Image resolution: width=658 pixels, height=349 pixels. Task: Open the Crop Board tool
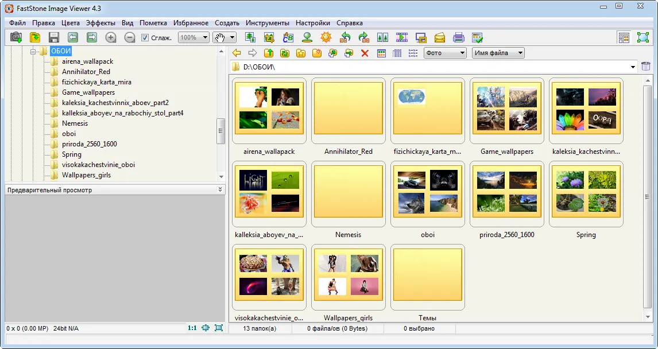(x=269, y=37)
